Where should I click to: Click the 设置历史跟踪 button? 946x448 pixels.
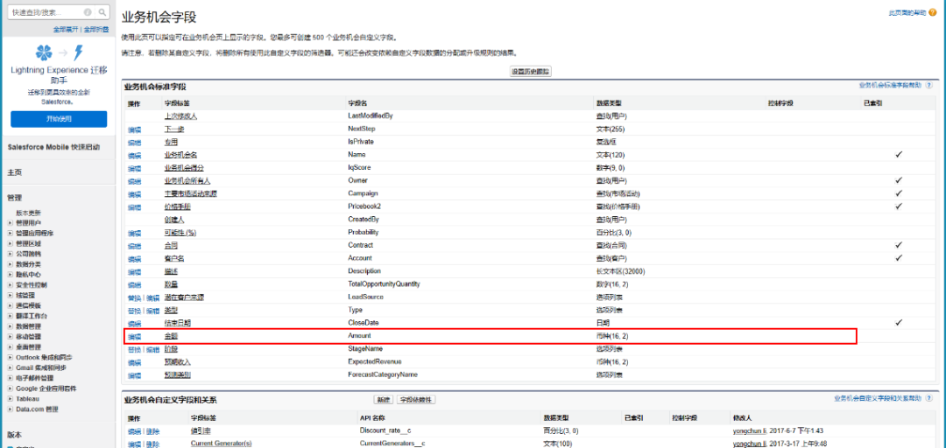tap(531, 71)
